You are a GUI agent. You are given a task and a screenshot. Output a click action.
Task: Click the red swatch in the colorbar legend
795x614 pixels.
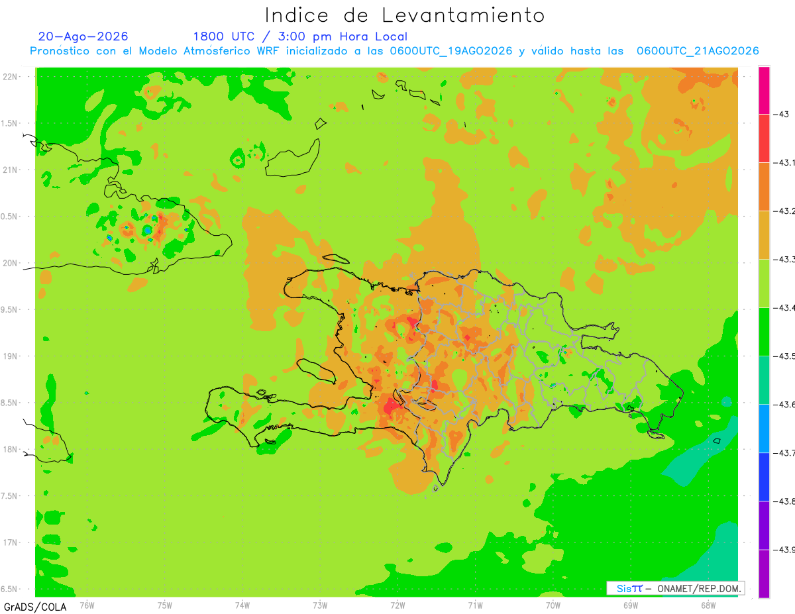pos(764,138)
